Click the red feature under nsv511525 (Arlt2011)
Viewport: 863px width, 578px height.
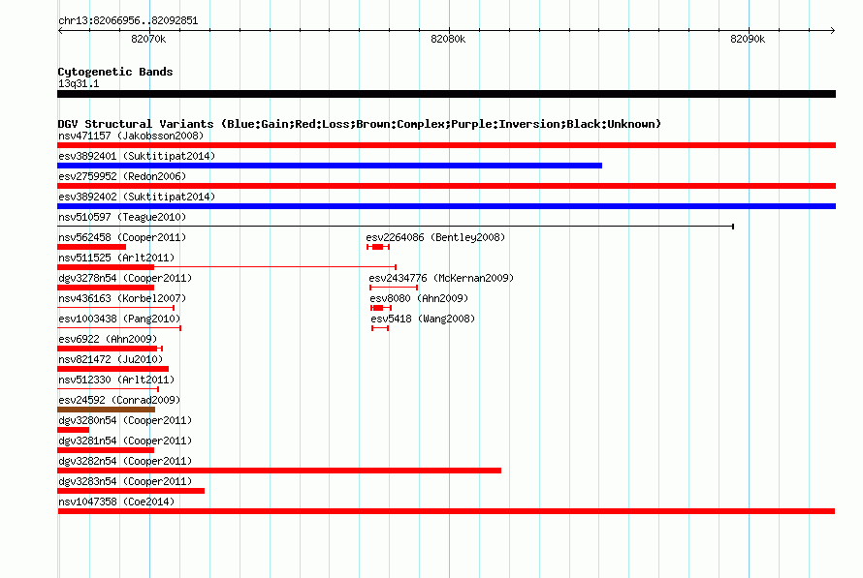(x=227, y=267)
